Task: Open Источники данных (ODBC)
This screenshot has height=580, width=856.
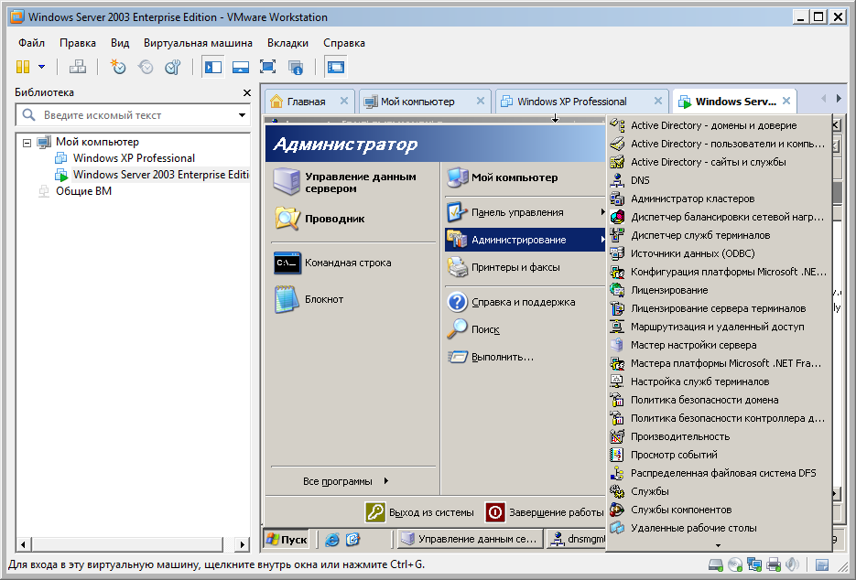Action: [719, 253]
